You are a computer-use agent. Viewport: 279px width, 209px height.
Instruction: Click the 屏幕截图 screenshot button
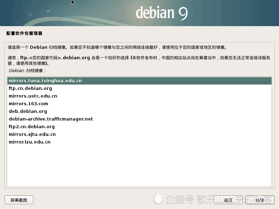19,200
